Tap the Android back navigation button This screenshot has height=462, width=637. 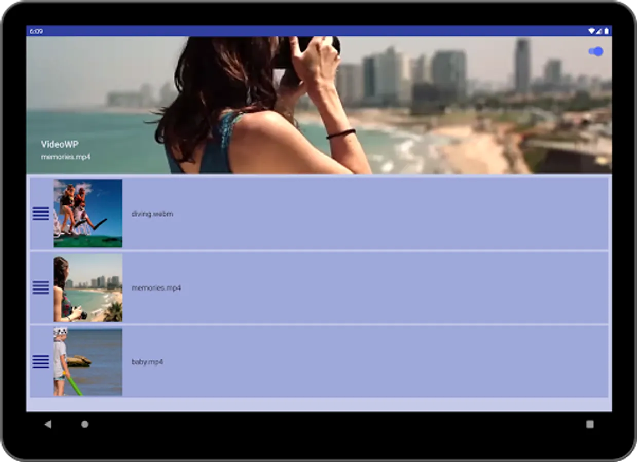pos(48,424)
